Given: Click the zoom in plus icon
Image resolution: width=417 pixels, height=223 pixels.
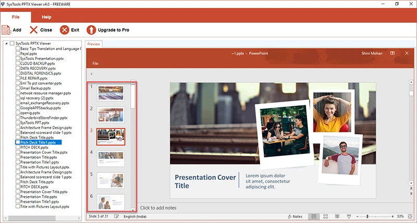Looking at the screenshot, I should point(393,217).
